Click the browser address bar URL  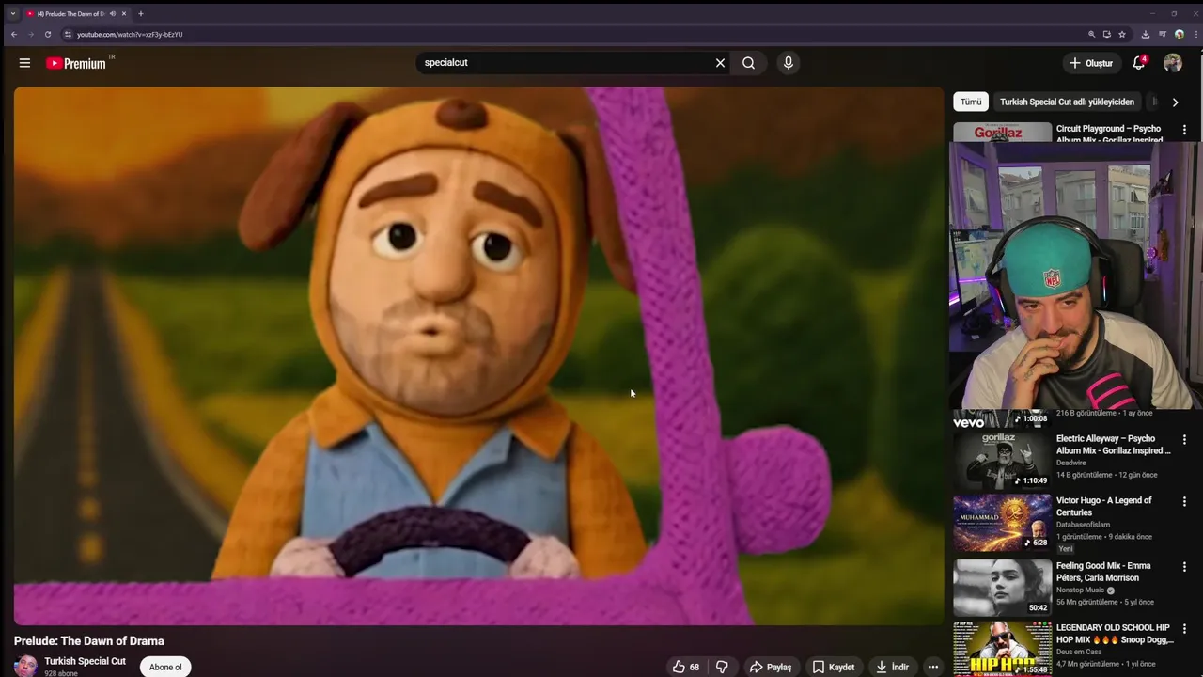130,34
